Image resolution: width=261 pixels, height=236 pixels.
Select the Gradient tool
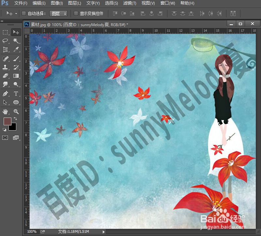coord(16,76)
